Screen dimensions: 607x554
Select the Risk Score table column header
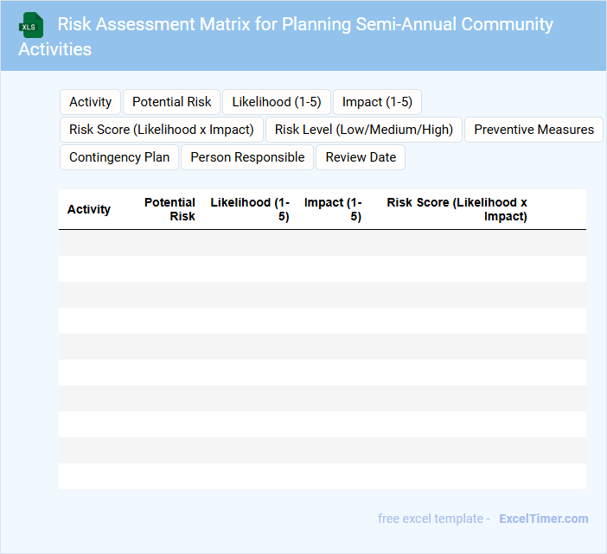pyautogui.click(x=457, y=209)
